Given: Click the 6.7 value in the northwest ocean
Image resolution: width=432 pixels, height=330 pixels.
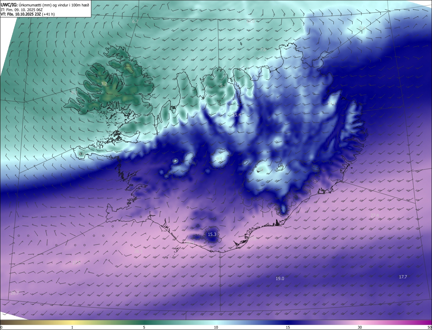Looking at the screenshot, I should [x=135, y=21].
